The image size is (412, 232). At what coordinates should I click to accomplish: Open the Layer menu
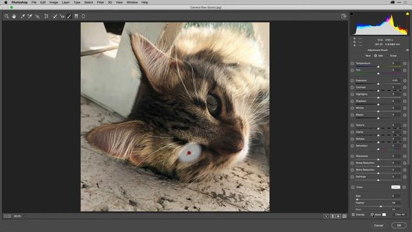tap(66, 3)
